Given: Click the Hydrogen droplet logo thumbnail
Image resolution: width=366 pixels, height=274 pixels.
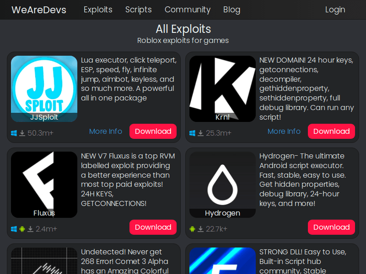Looking at the screenshot, I should point(222,184).
